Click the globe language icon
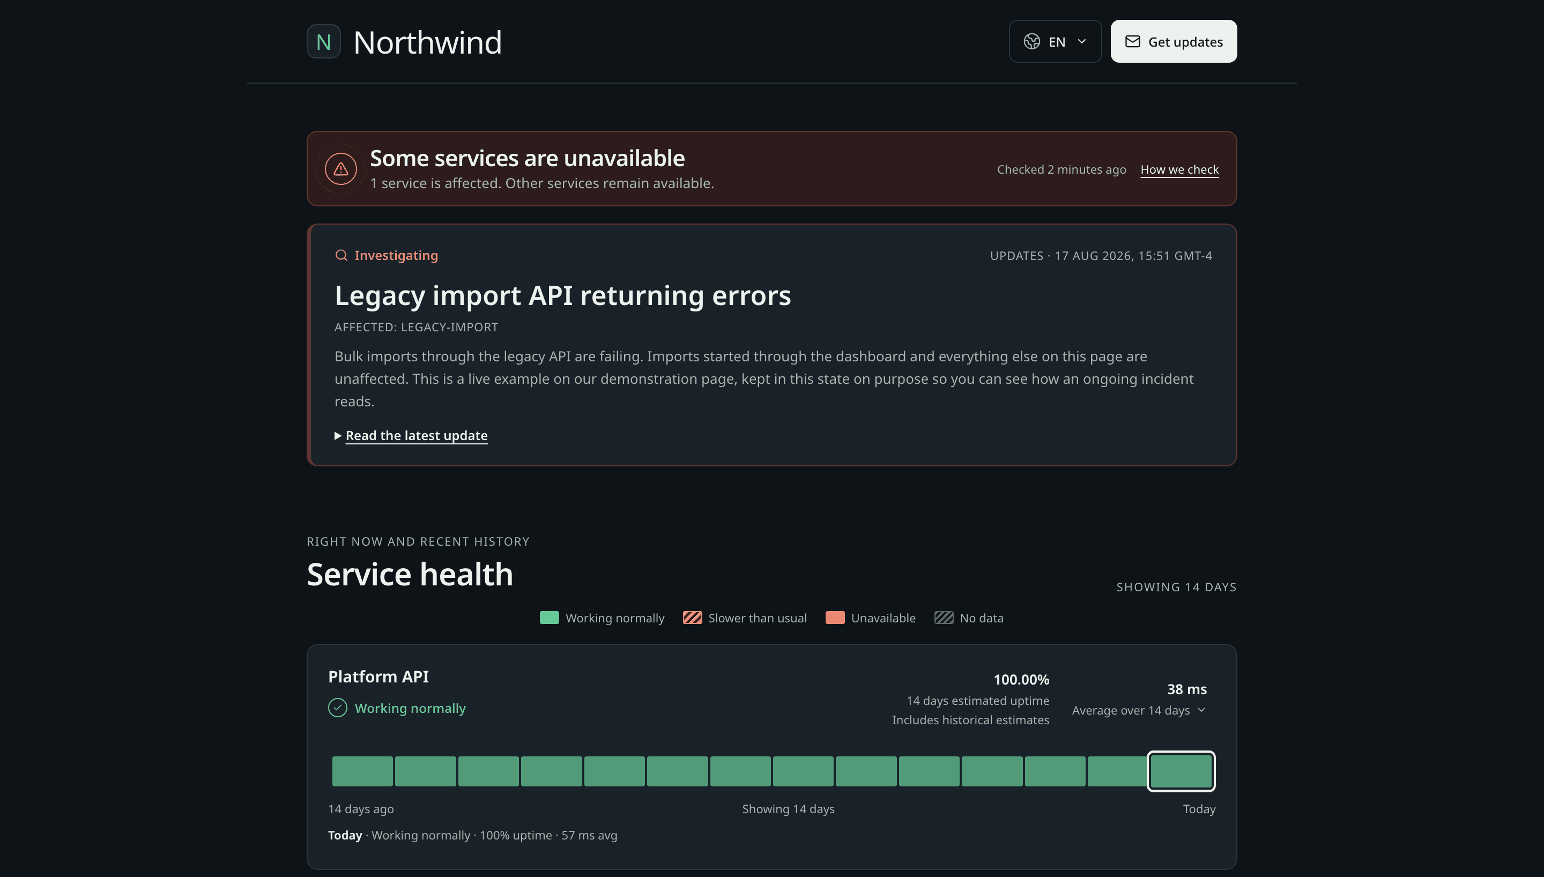The height and width of the screenshot is (877, 1544). tap(1031, 42)
